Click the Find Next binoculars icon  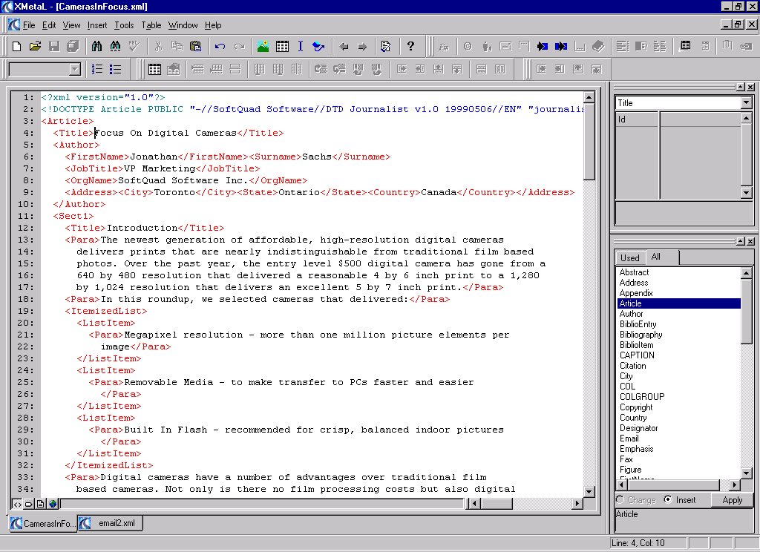(115, 47)
